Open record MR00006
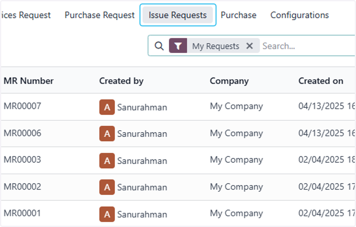This screenshot has height=227, width=356. [x=22, y=133]
